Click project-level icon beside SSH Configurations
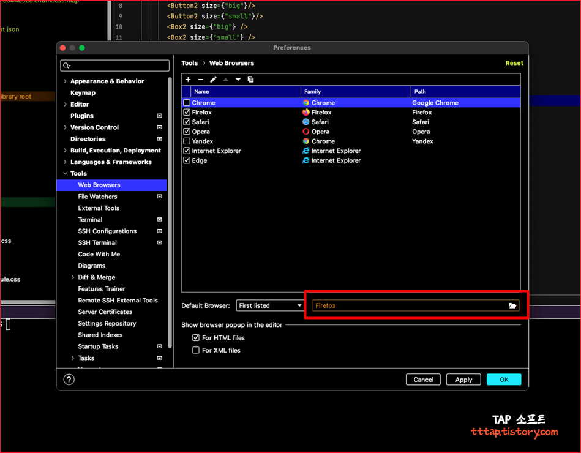Screen dimensions: 581x453 pos(160,231)
